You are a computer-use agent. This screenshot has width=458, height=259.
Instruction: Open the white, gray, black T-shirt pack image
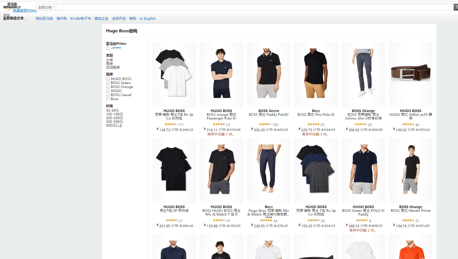[174, 75]
